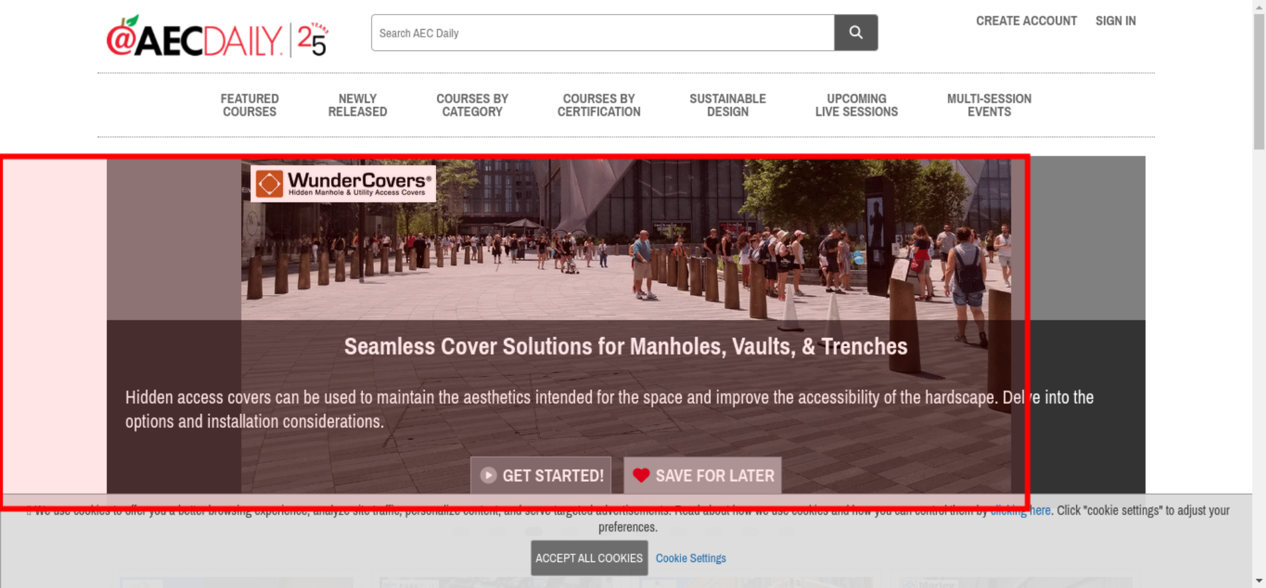Click the scrollbar up arrow

click(1258, 6)
